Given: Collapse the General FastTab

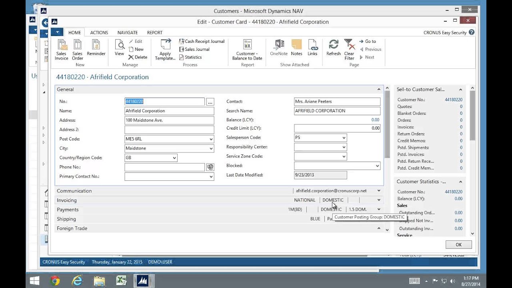Looking at the screenshot, I should (x=379, y=90).
